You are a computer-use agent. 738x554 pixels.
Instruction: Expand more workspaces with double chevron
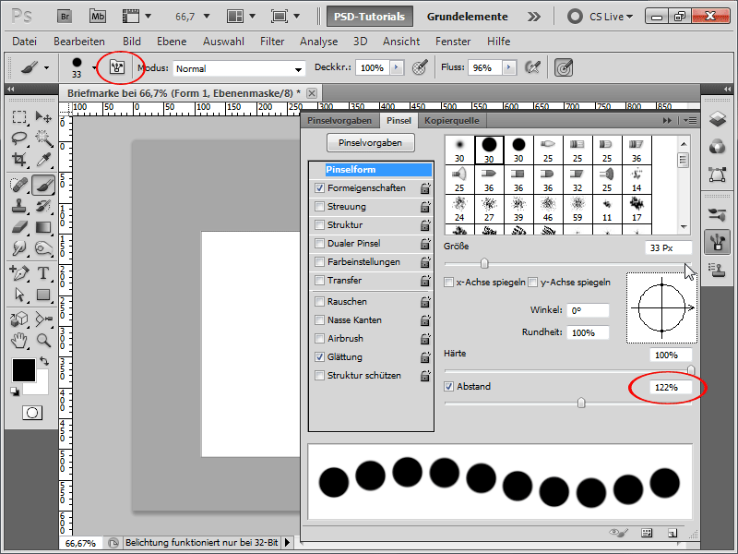click(534, 17)
